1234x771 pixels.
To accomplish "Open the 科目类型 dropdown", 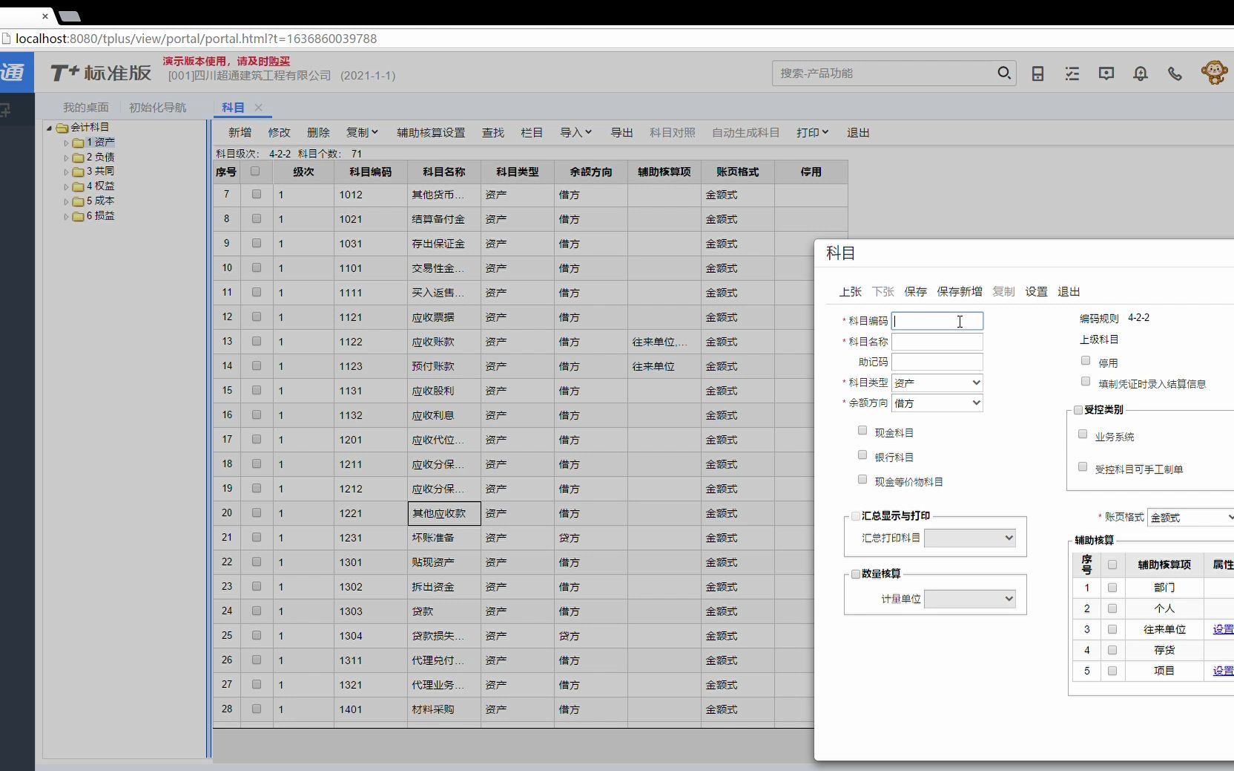I will pos(937,383).
